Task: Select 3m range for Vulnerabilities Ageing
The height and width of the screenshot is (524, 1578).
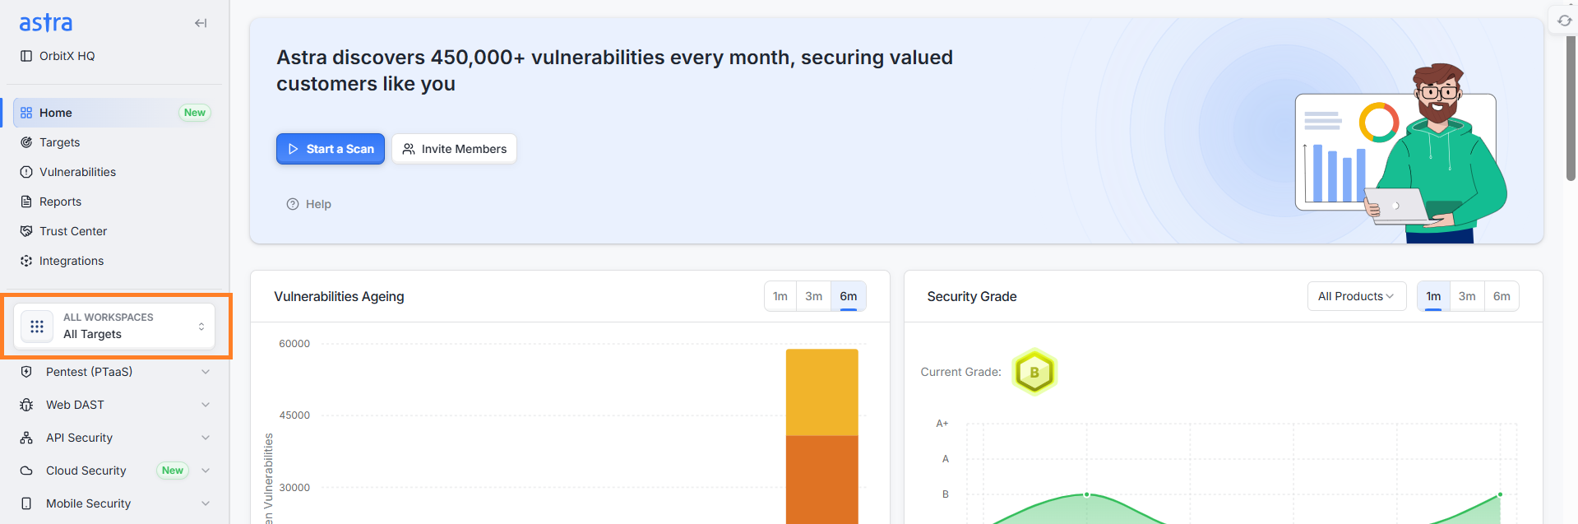Action: click(x=813, y=296)
